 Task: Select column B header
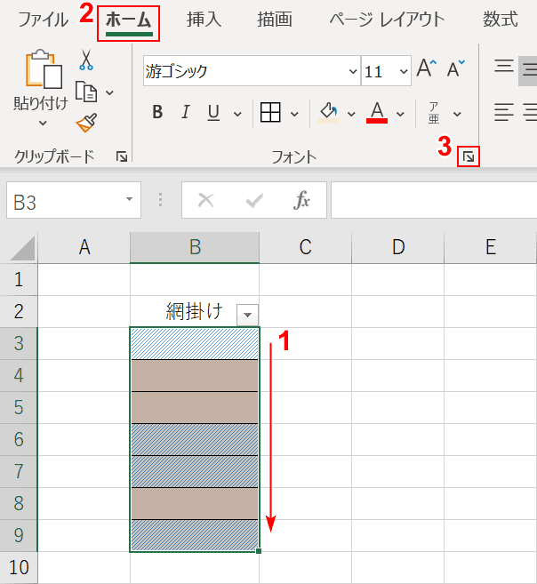point(195,247)
